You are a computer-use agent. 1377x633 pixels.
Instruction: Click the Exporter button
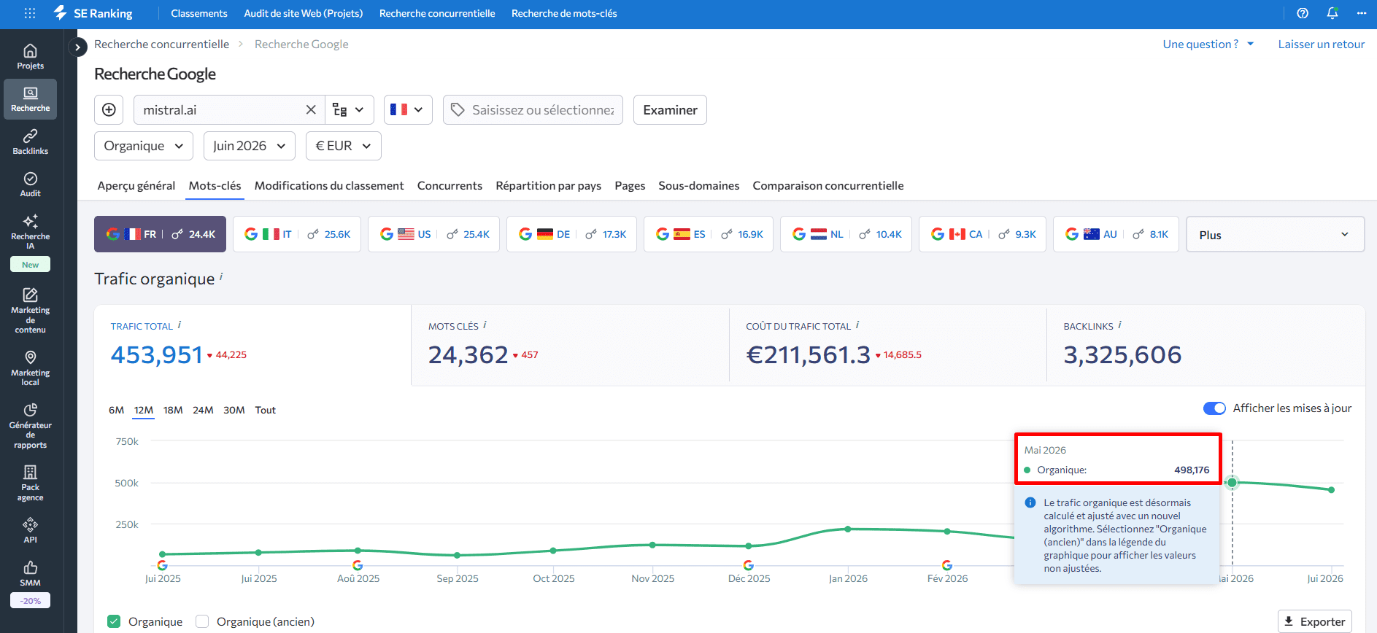[x=1315, y=621]
